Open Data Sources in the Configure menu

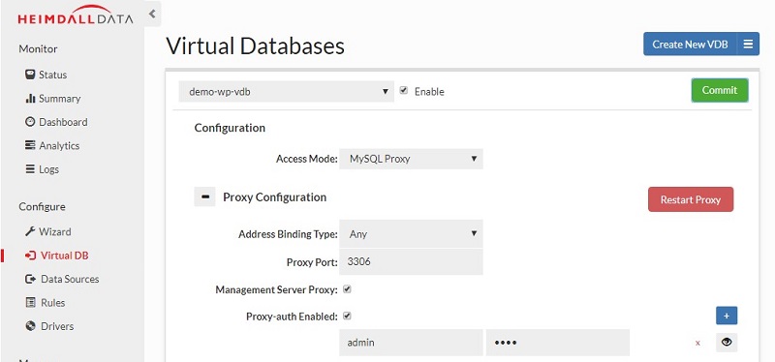(62, 279)
